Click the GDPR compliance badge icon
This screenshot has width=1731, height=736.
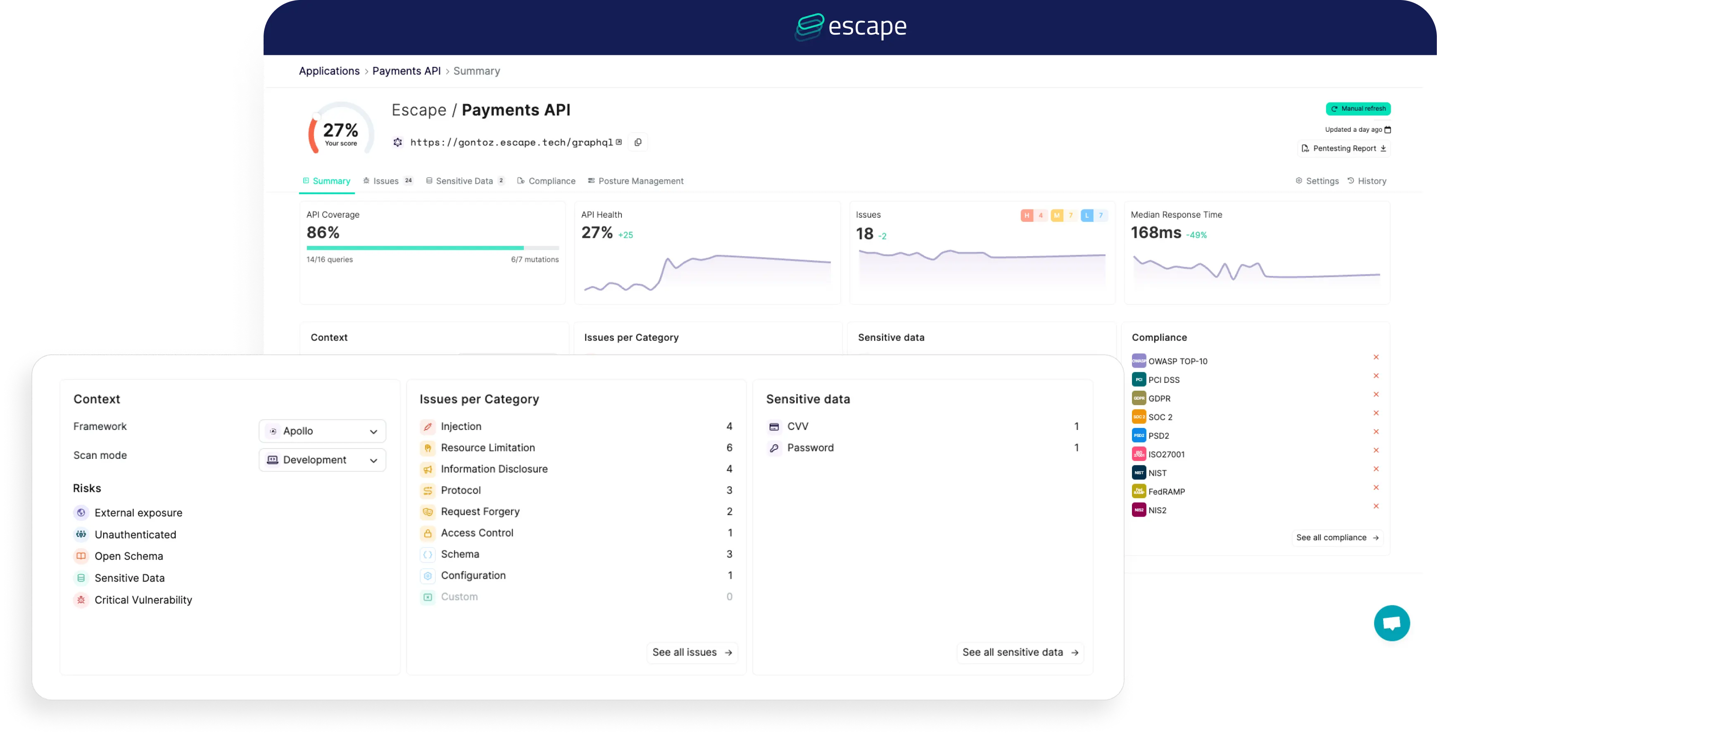(1138, 398)
